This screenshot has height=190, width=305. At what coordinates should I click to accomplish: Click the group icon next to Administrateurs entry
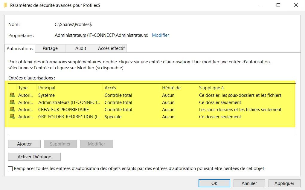click(x=12, y=102)
